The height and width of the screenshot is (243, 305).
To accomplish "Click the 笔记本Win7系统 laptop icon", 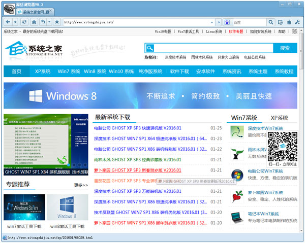I will click(237, 218).
